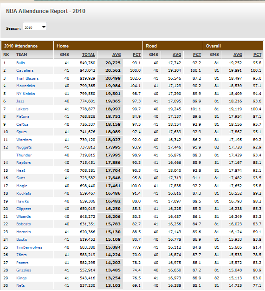This screenshot has height=291, width=265.
Task: Open the Thunder team link
Action: click(x=24, y=155)
